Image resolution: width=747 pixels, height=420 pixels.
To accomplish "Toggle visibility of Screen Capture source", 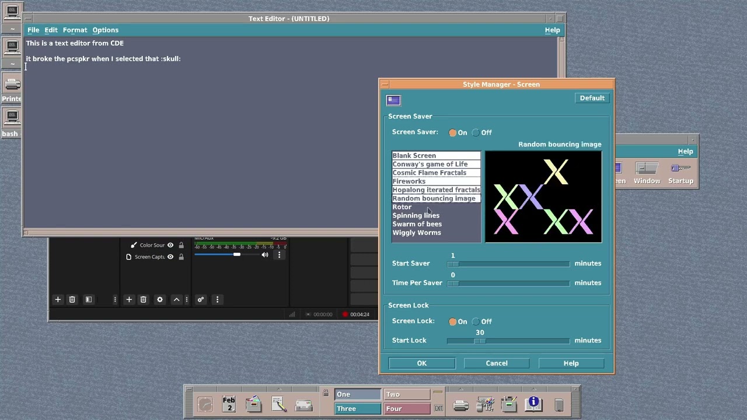I will (170, 257).
